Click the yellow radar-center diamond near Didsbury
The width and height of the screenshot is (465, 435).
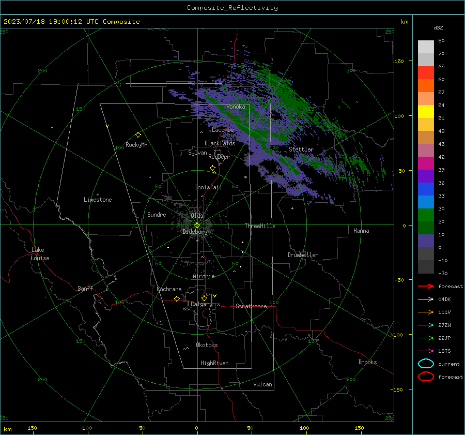[x=197, y=226]
